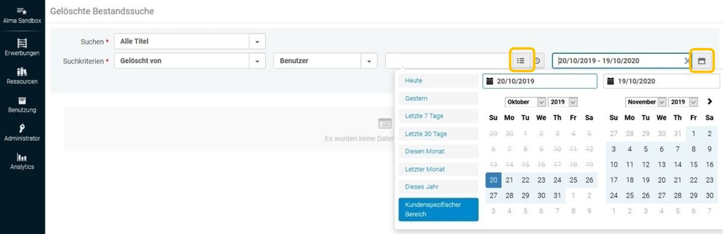The height and width of the screenshot is (234, 723).
Task: Expand the Benutzer dropdown
Action: pos(369,61)
